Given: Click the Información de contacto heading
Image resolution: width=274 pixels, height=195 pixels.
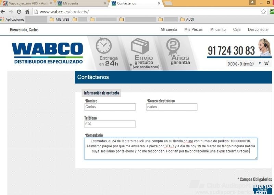Looking at the screenshot, I should pyautogui.click(x=101, y=93).
